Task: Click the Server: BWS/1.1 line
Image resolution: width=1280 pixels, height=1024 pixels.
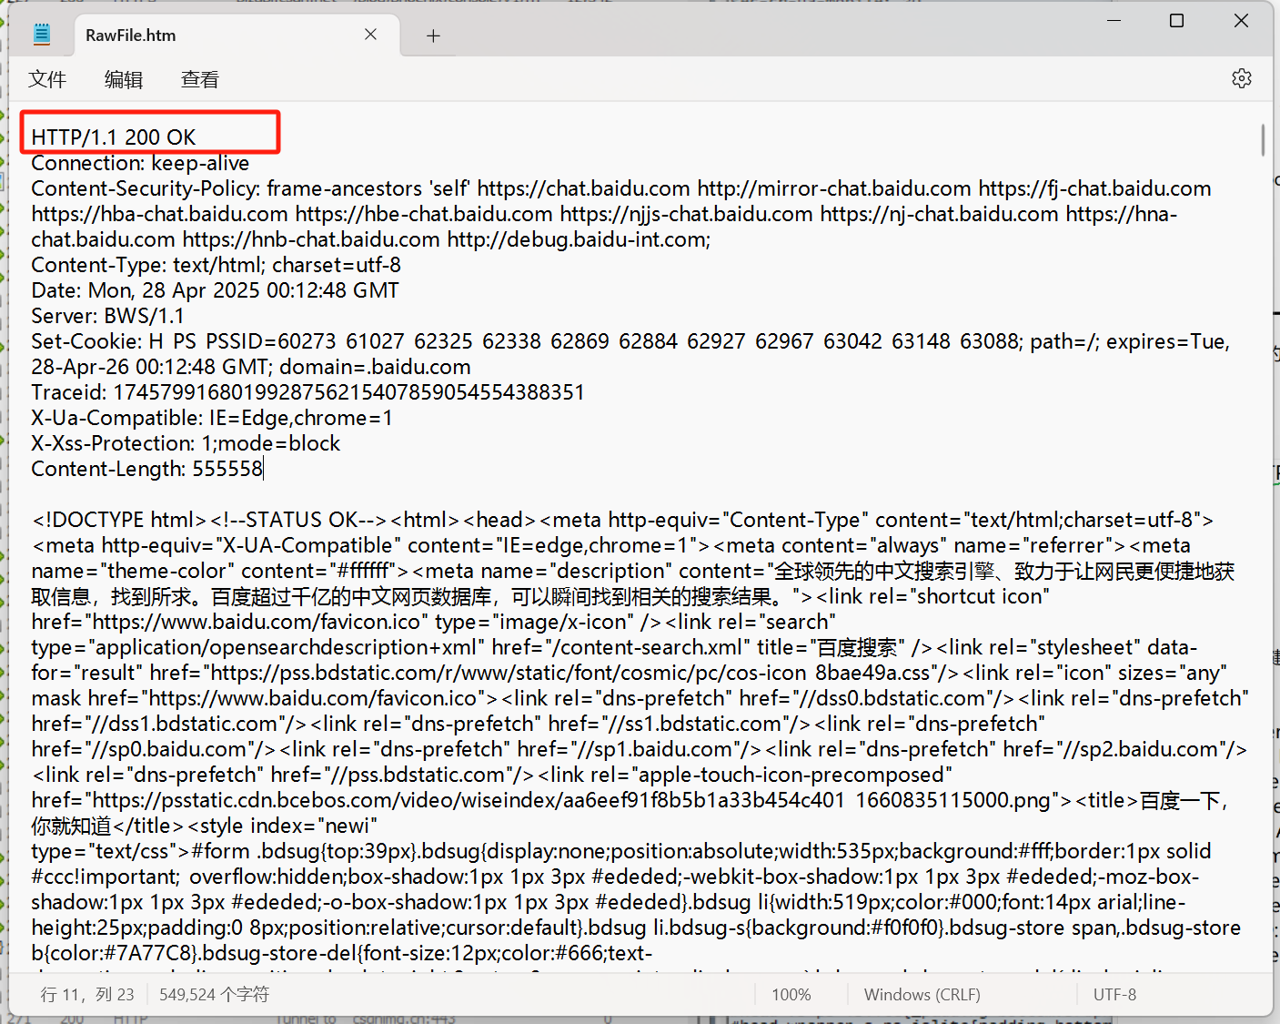Action: click(107, 316)
